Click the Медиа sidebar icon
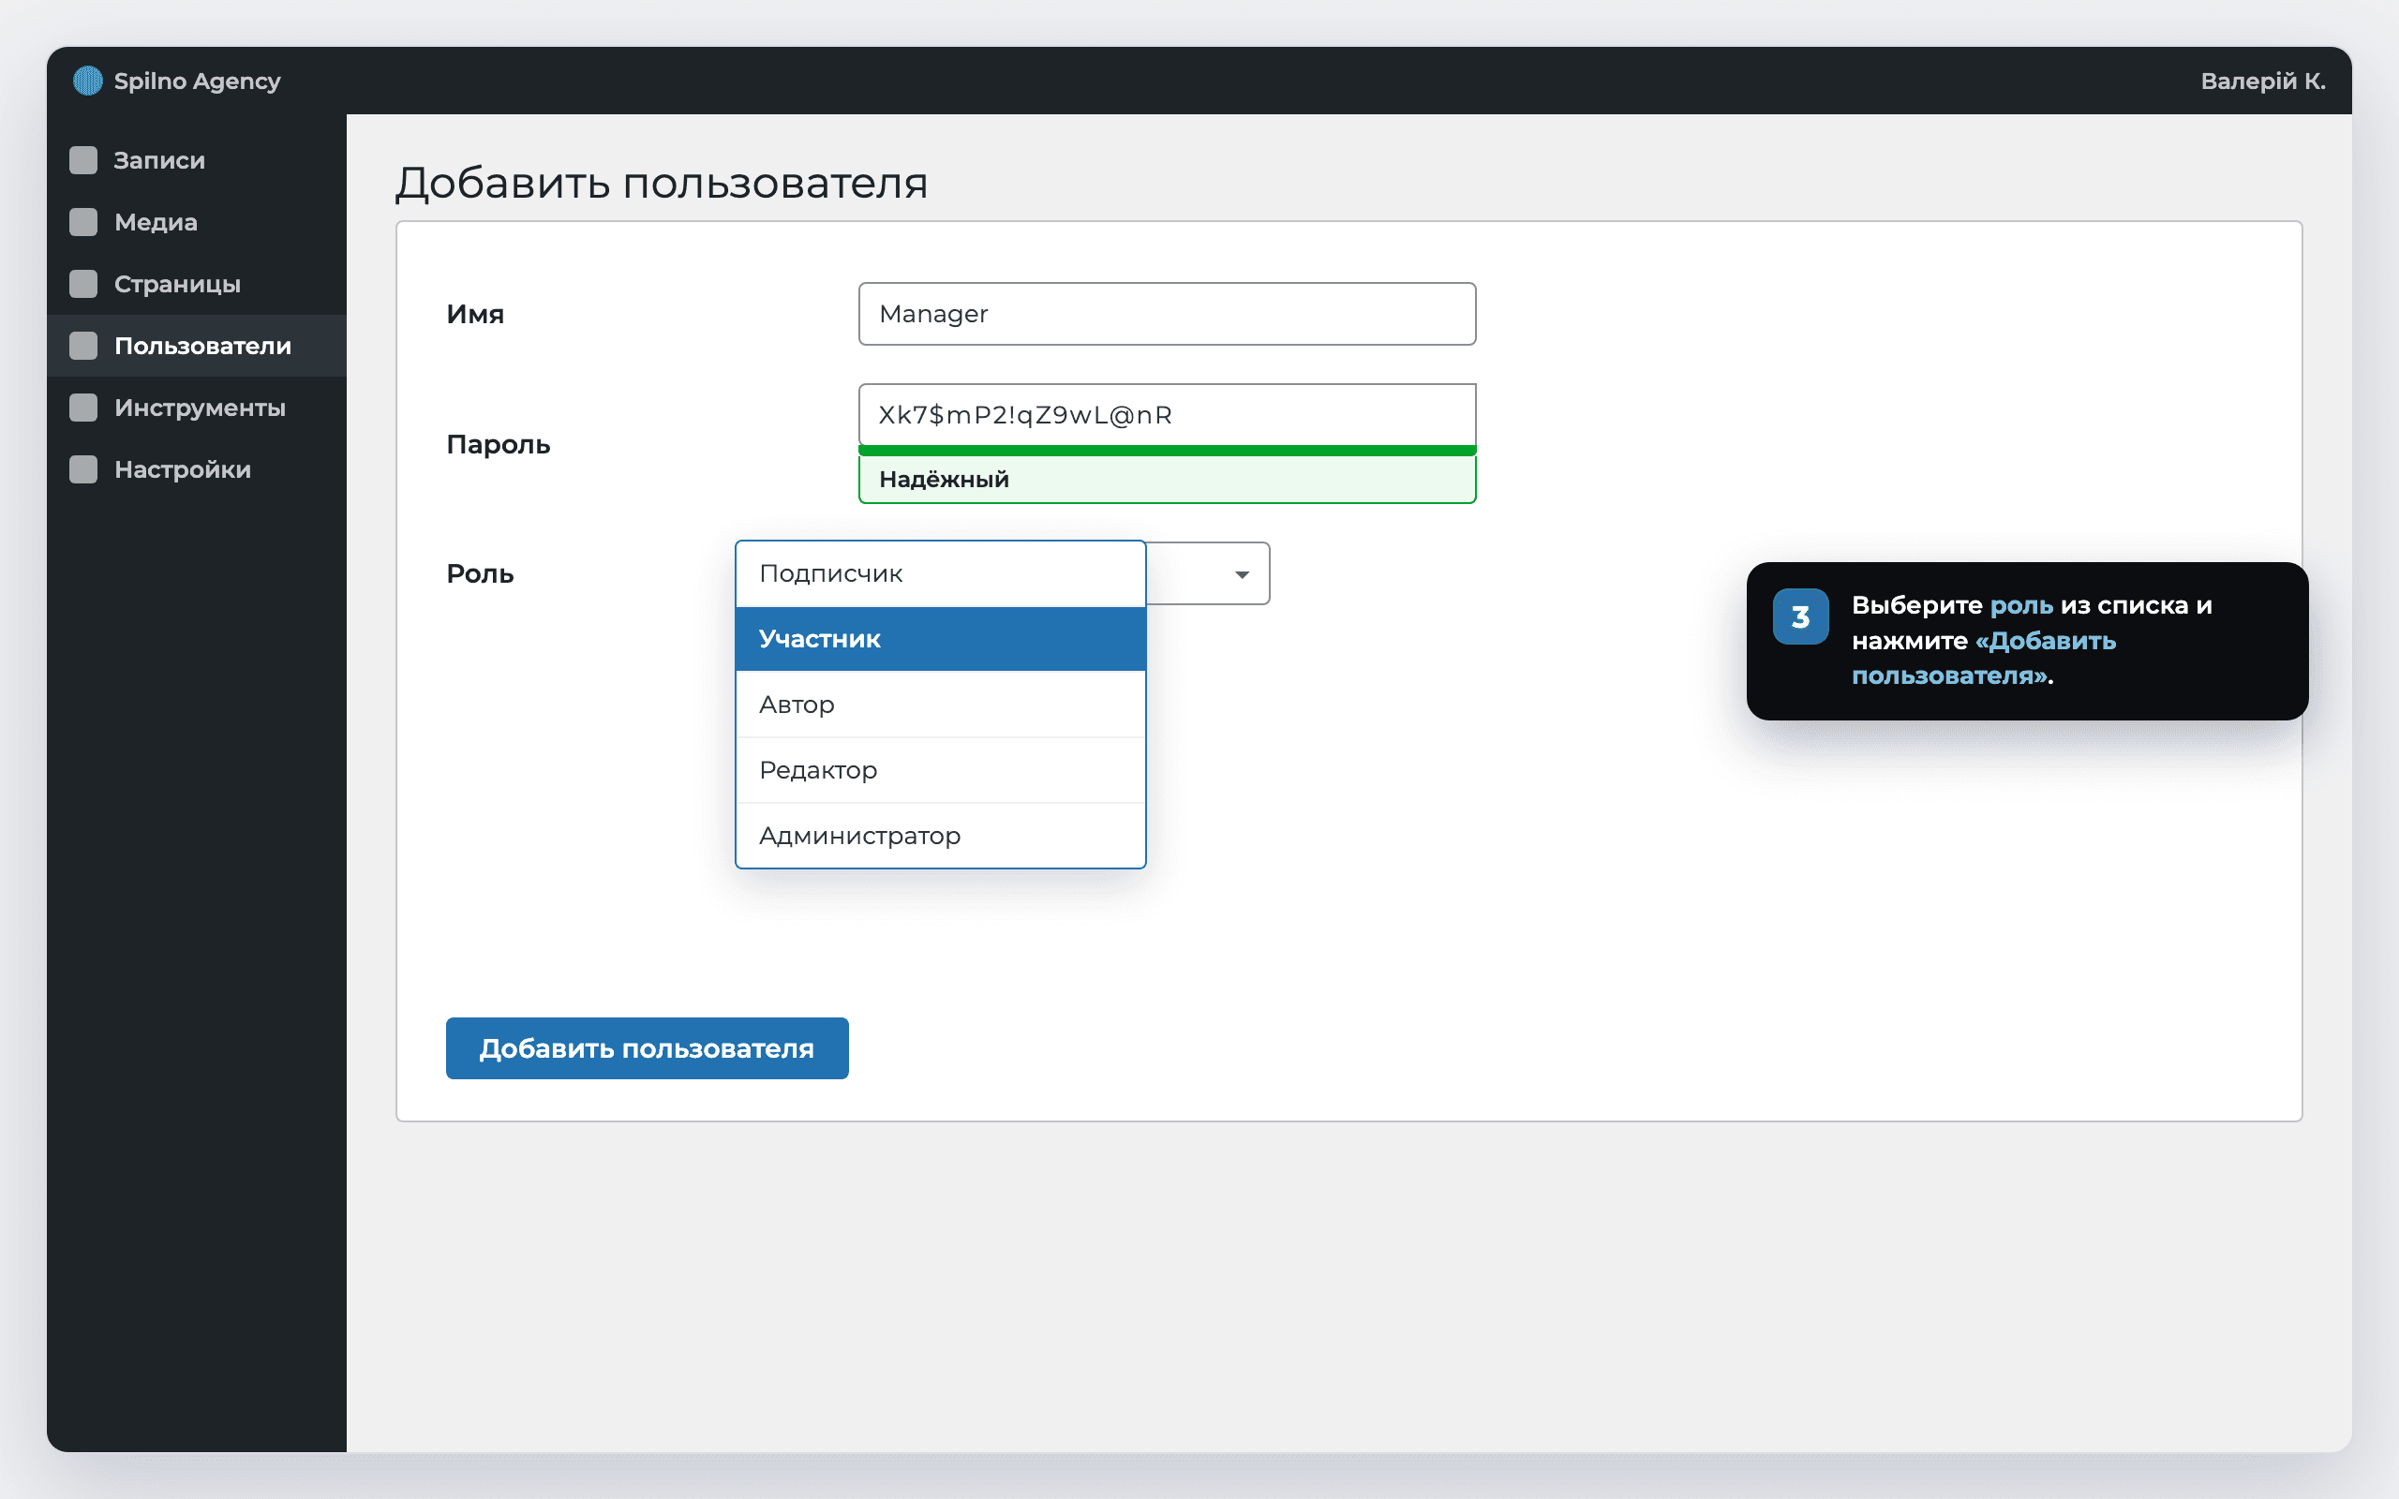This screenshot has width=2399, height=1499. [x=83, y=222]
